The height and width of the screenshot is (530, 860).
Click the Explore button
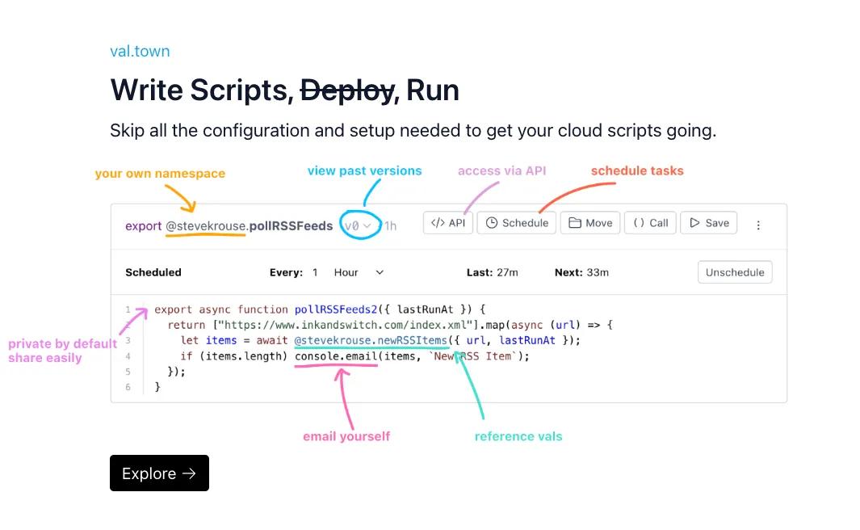(x=159, y=473)
